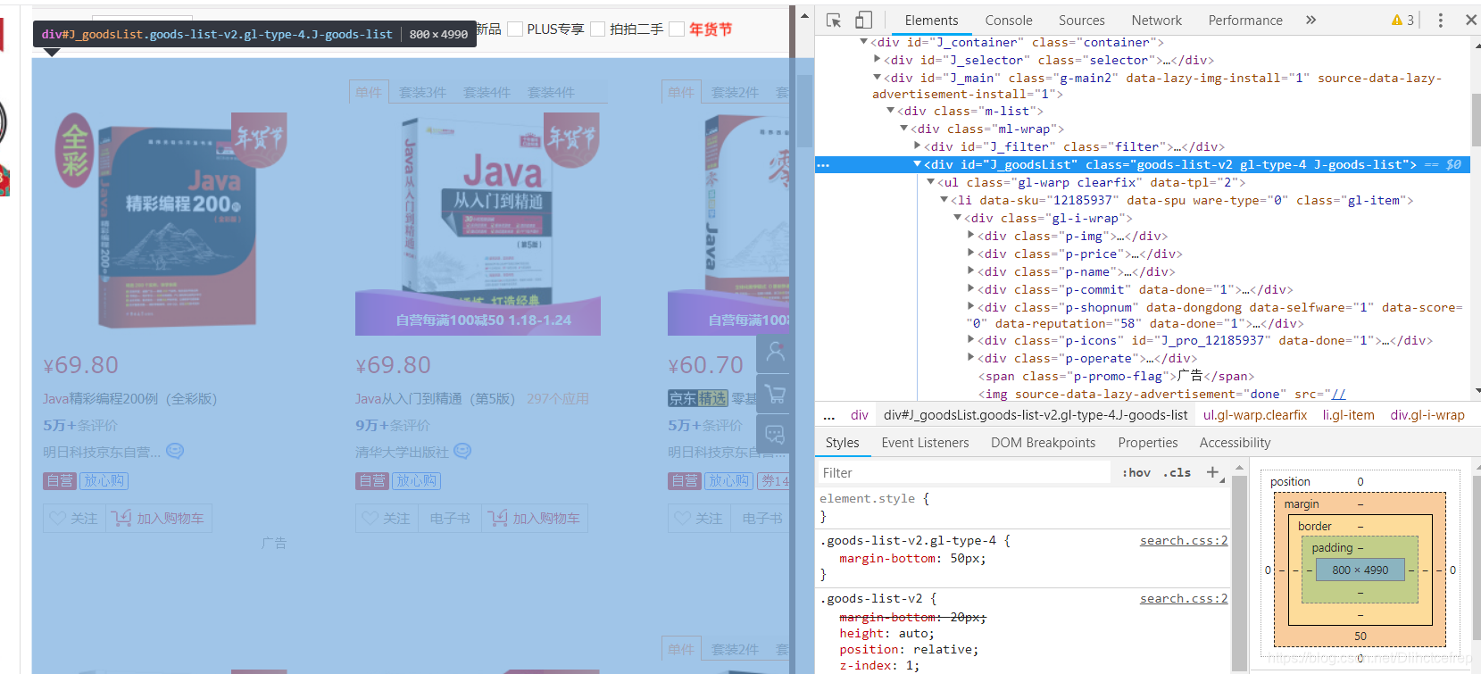The image size is (1481, 674).
Task: Open the user account sidebar icon on page
Action: click(775, 353)
